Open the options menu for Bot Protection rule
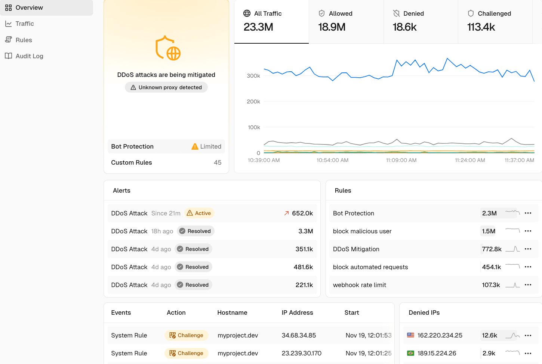The height and width of the screenshot is (364, 542). (528, 213)
